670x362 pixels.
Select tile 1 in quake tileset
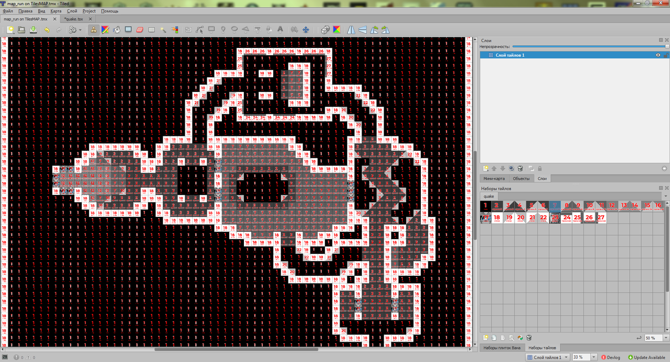(486, 207)
